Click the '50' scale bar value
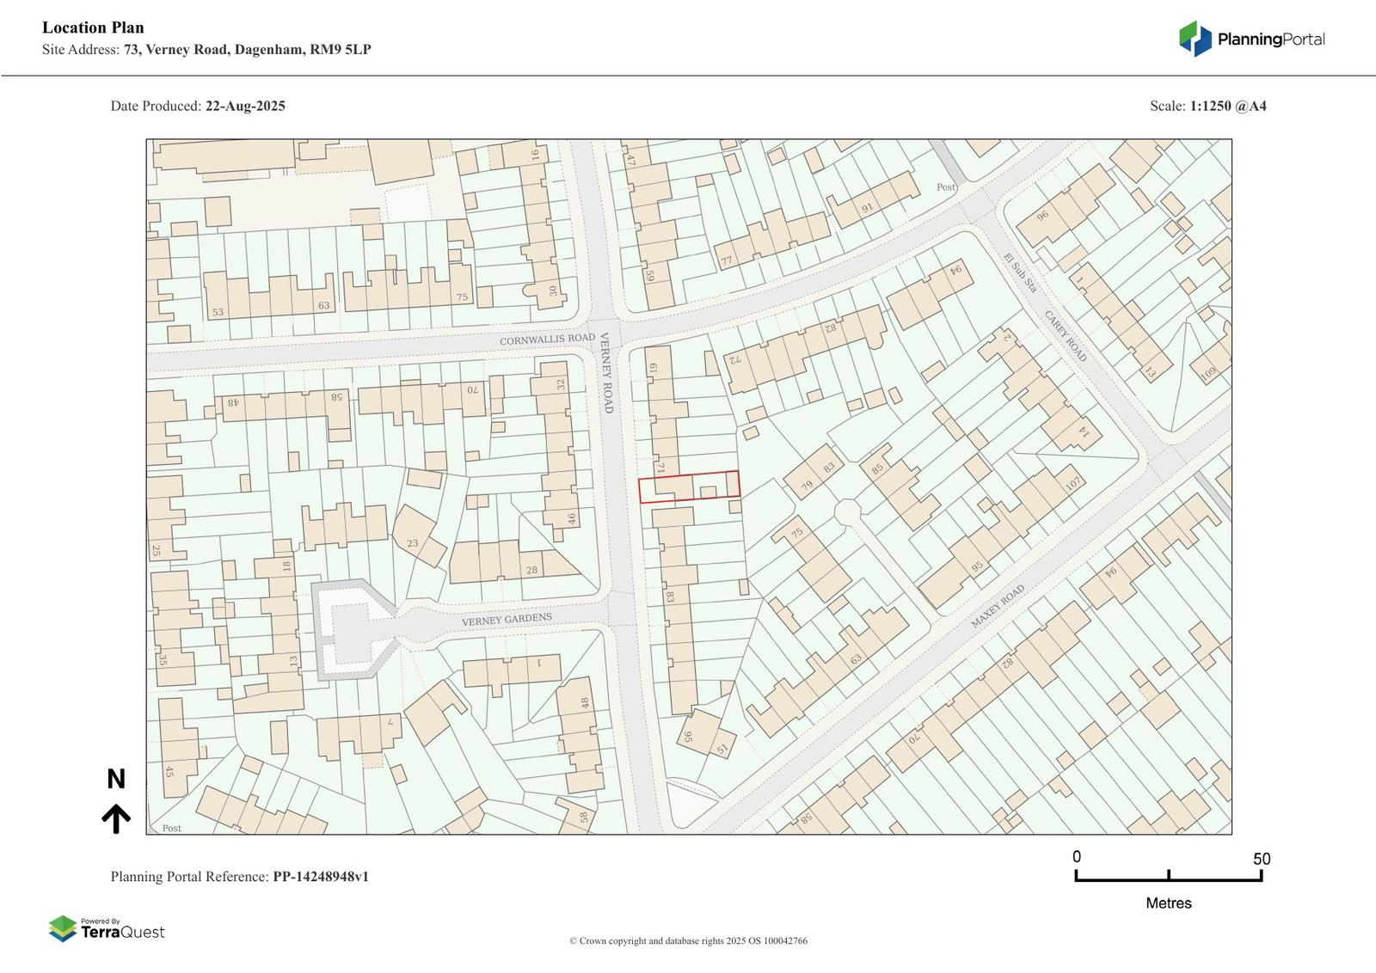The width and height of the screenshot is (1376, 973). click(1262, 859)
